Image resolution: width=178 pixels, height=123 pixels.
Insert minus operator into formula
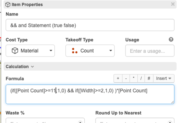click(126, 78)
